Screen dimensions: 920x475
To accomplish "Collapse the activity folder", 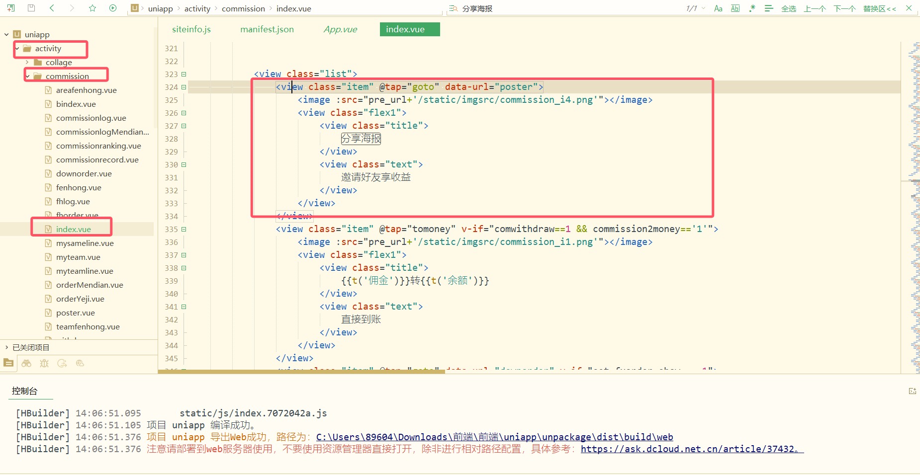I will click(x=17, y=48).
